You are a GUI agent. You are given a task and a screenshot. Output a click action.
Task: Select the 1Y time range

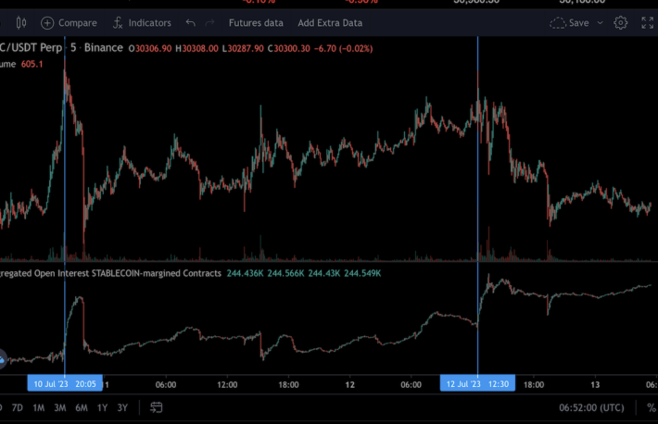click(102, 407)
